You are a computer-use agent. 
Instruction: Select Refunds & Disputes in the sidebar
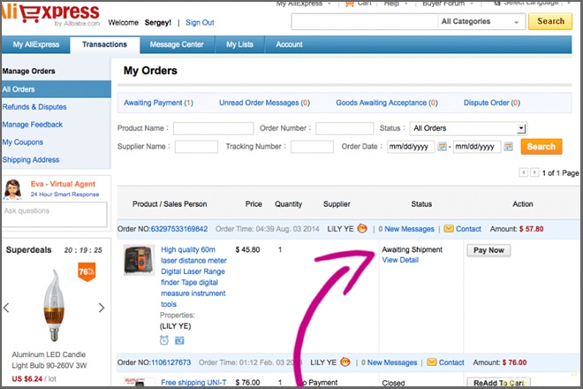(34, 107)
